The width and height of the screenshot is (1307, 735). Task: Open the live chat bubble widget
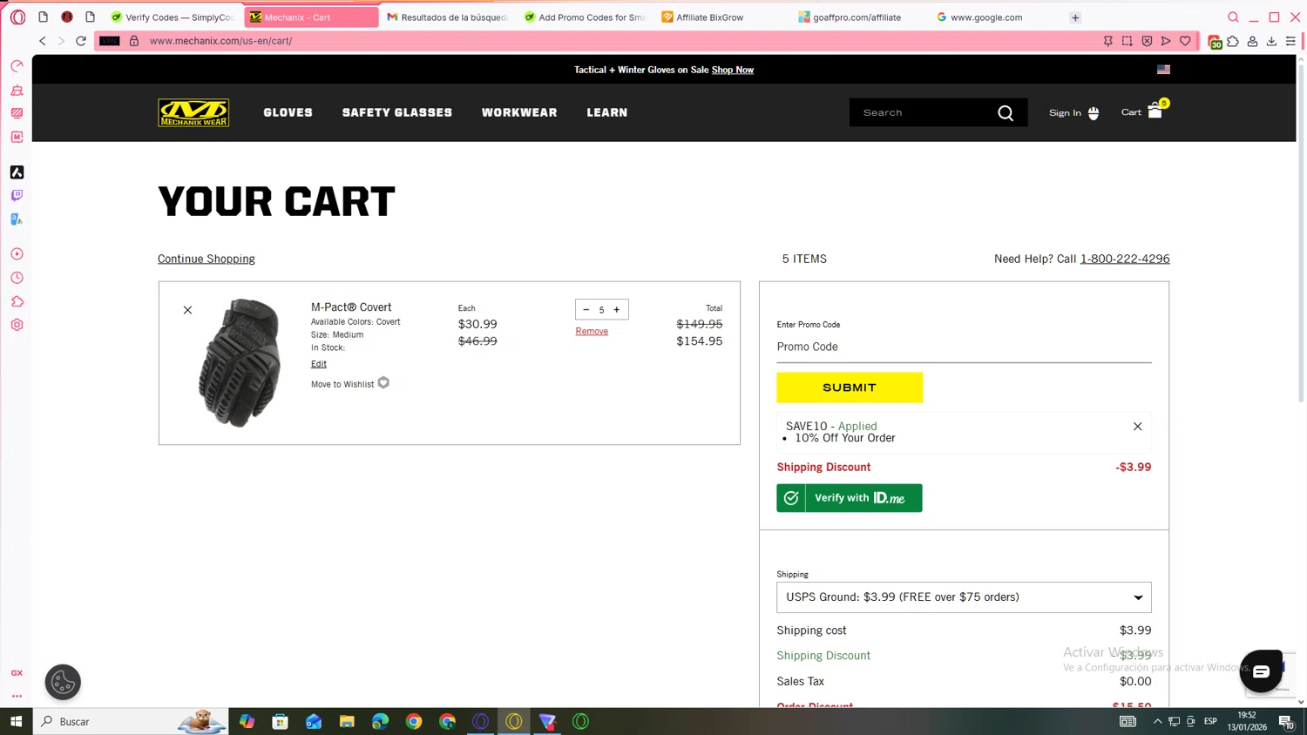pyautogui.click(x=1261, y=671)
